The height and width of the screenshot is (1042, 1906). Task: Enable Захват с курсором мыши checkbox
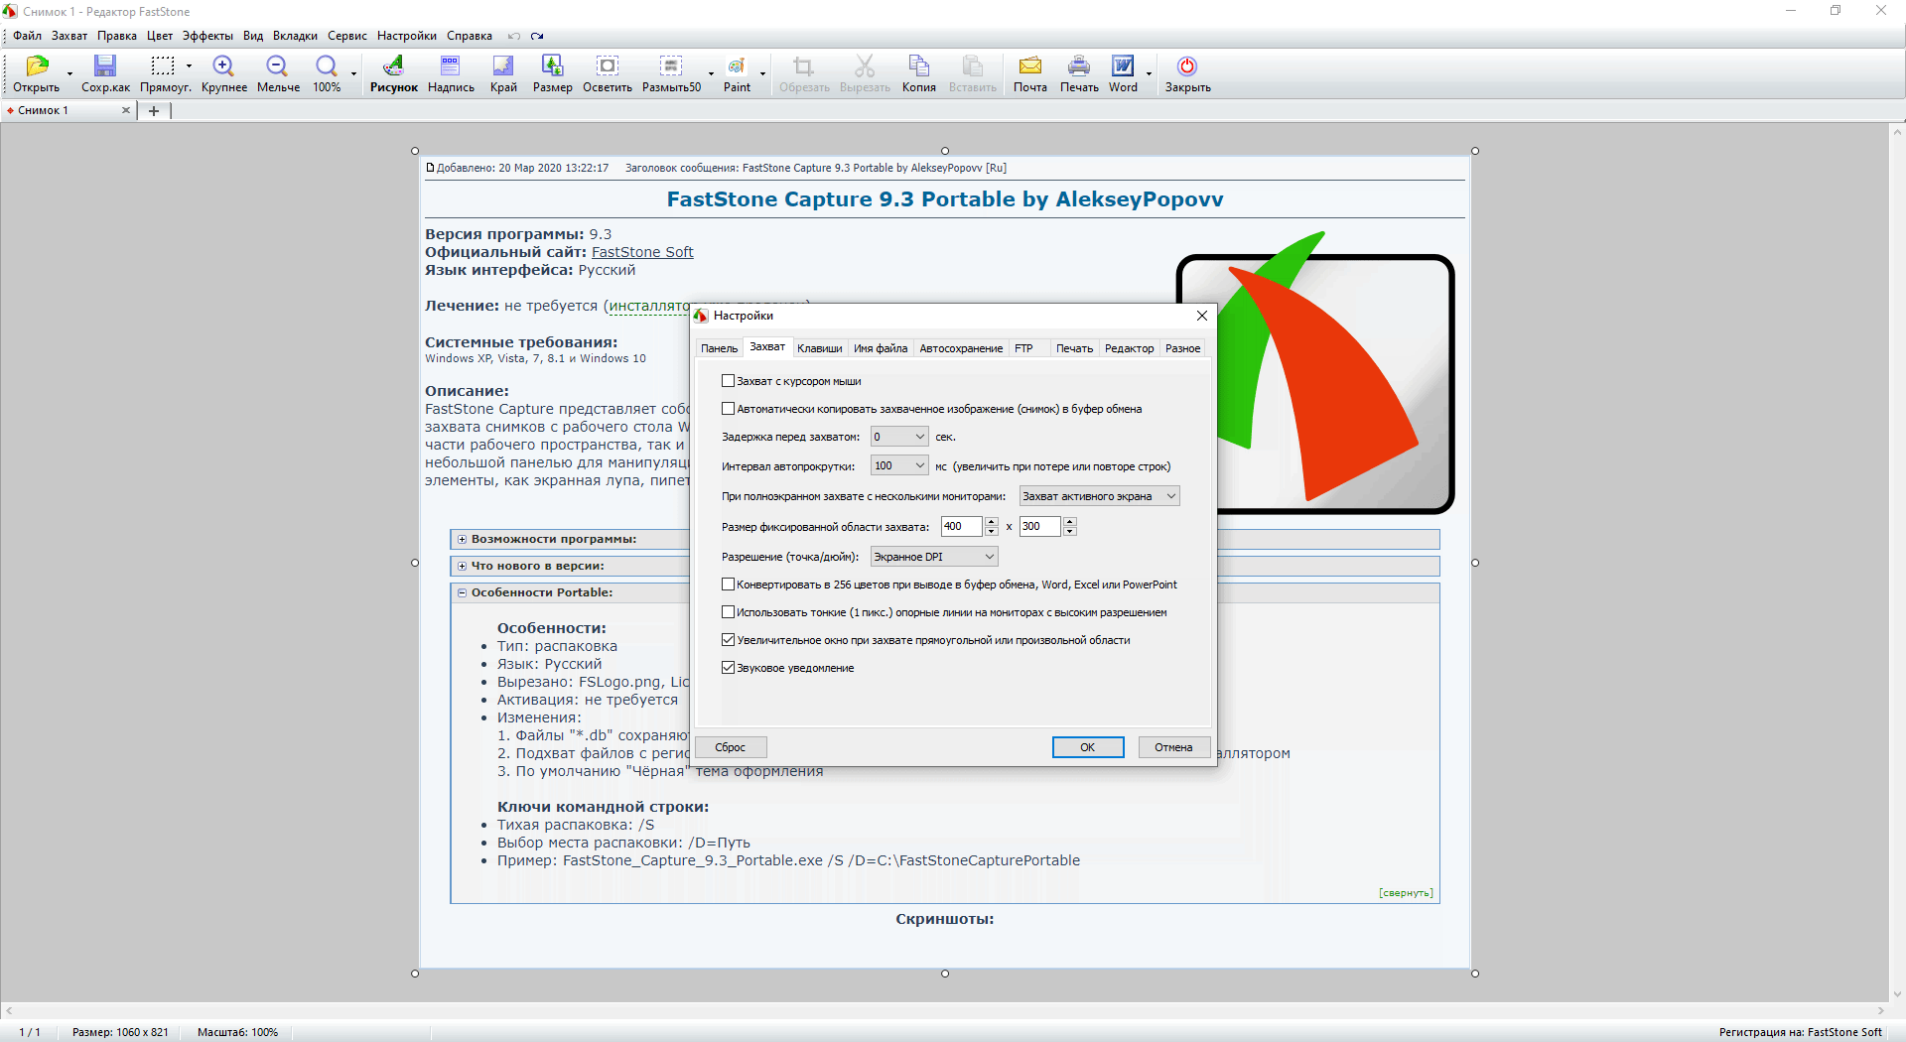[x=728, y=381]
